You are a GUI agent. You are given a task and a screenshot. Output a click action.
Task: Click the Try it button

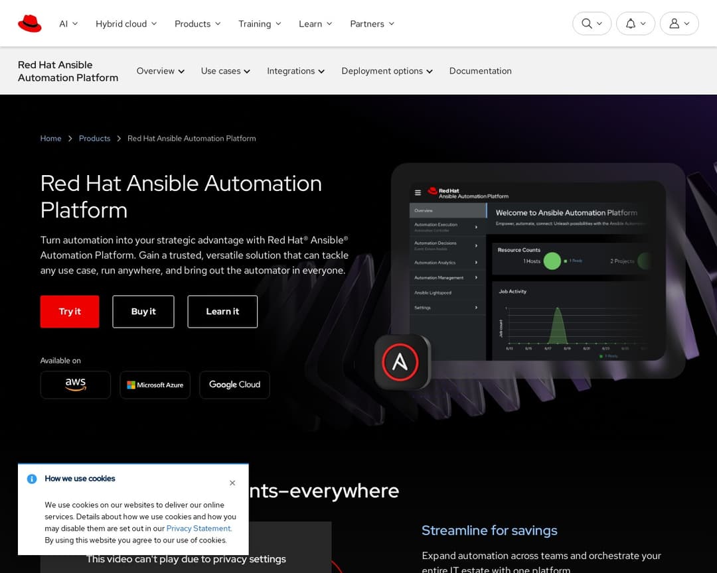(69, 312)
